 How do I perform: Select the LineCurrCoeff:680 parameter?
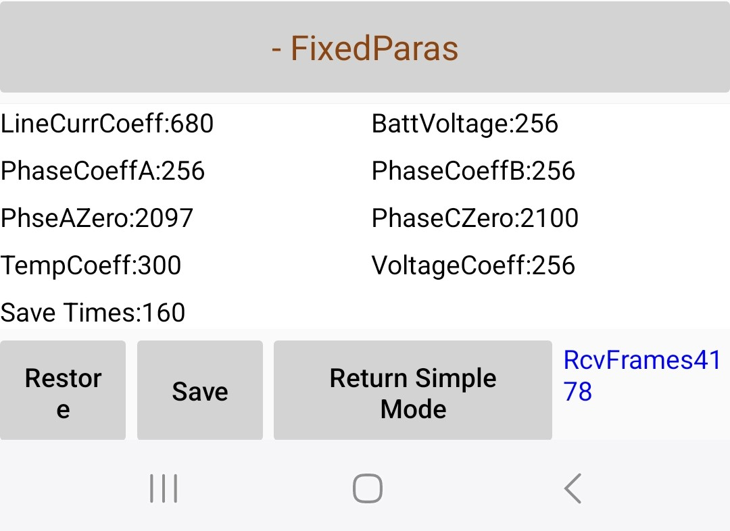coord(107,124)
